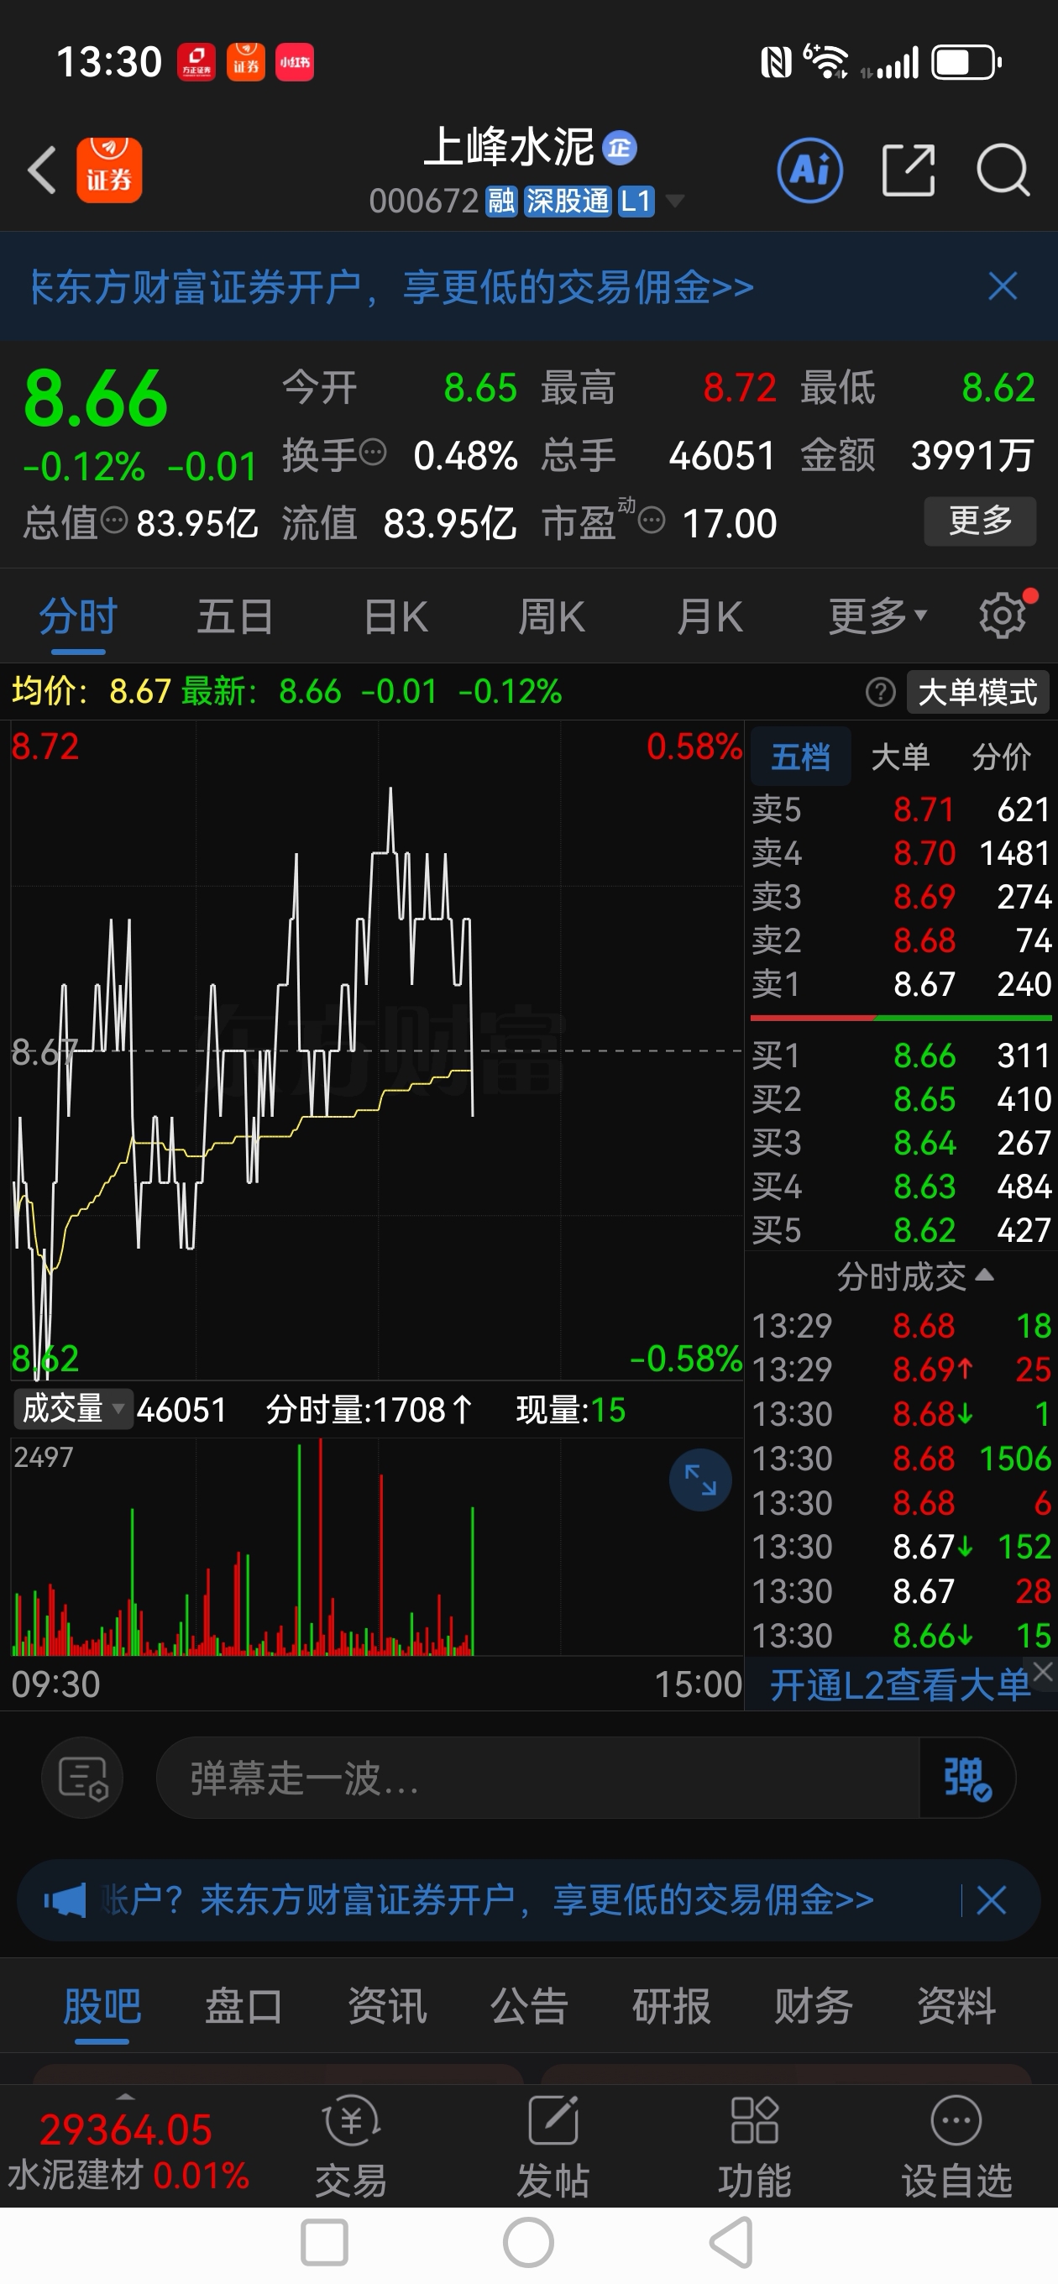The height and width of the screenshot is (2284, 1058).
Task: Open the 成交量 indicator dropdown
Action: tap(73, 1409)
